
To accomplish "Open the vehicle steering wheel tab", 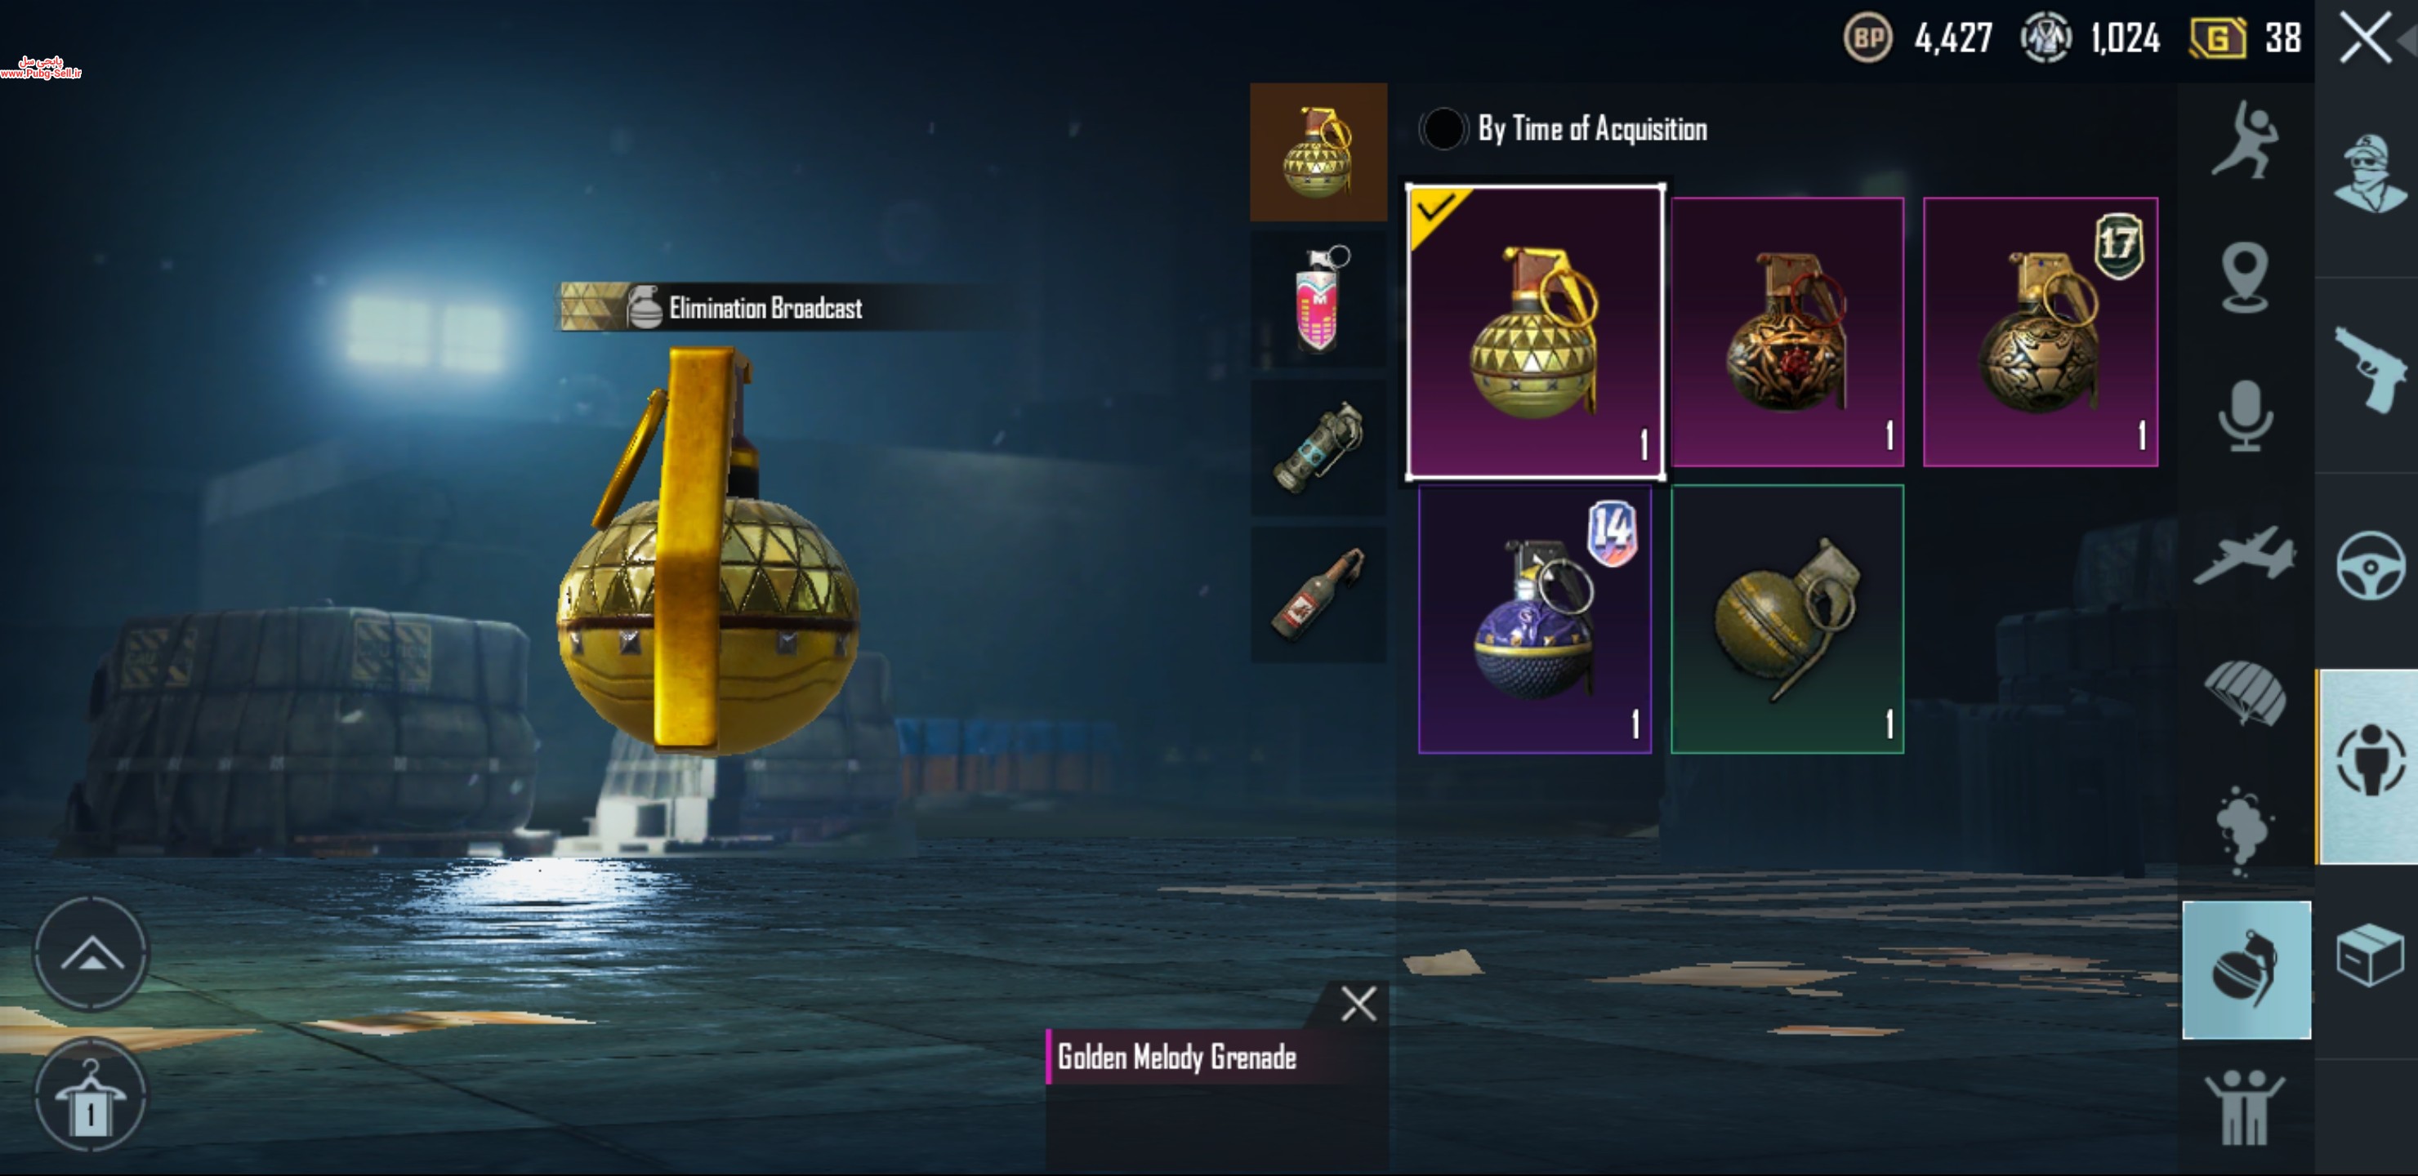I will [2369, 565].
